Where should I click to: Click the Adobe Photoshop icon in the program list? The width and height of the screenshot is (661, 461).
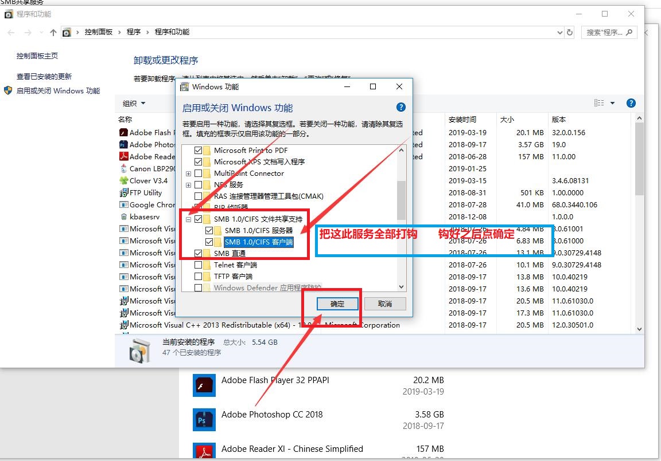(x=123, y=145)
